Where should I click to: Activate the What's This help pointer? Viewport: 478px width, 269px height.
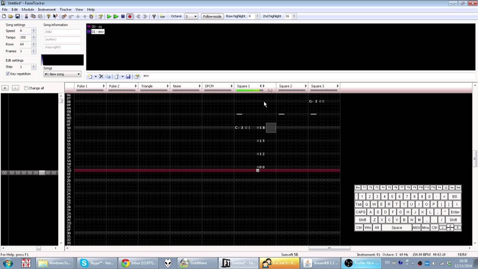point(55,16)
